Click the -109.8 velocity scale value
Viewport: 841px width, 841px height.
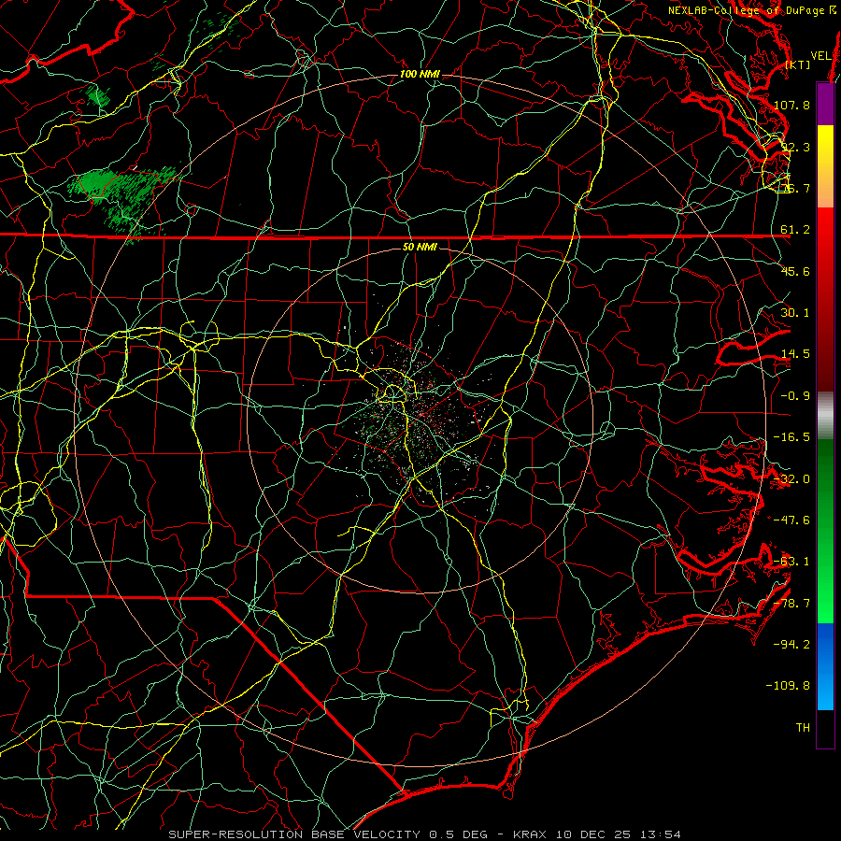pyautogui.click(x=789, y=686)
